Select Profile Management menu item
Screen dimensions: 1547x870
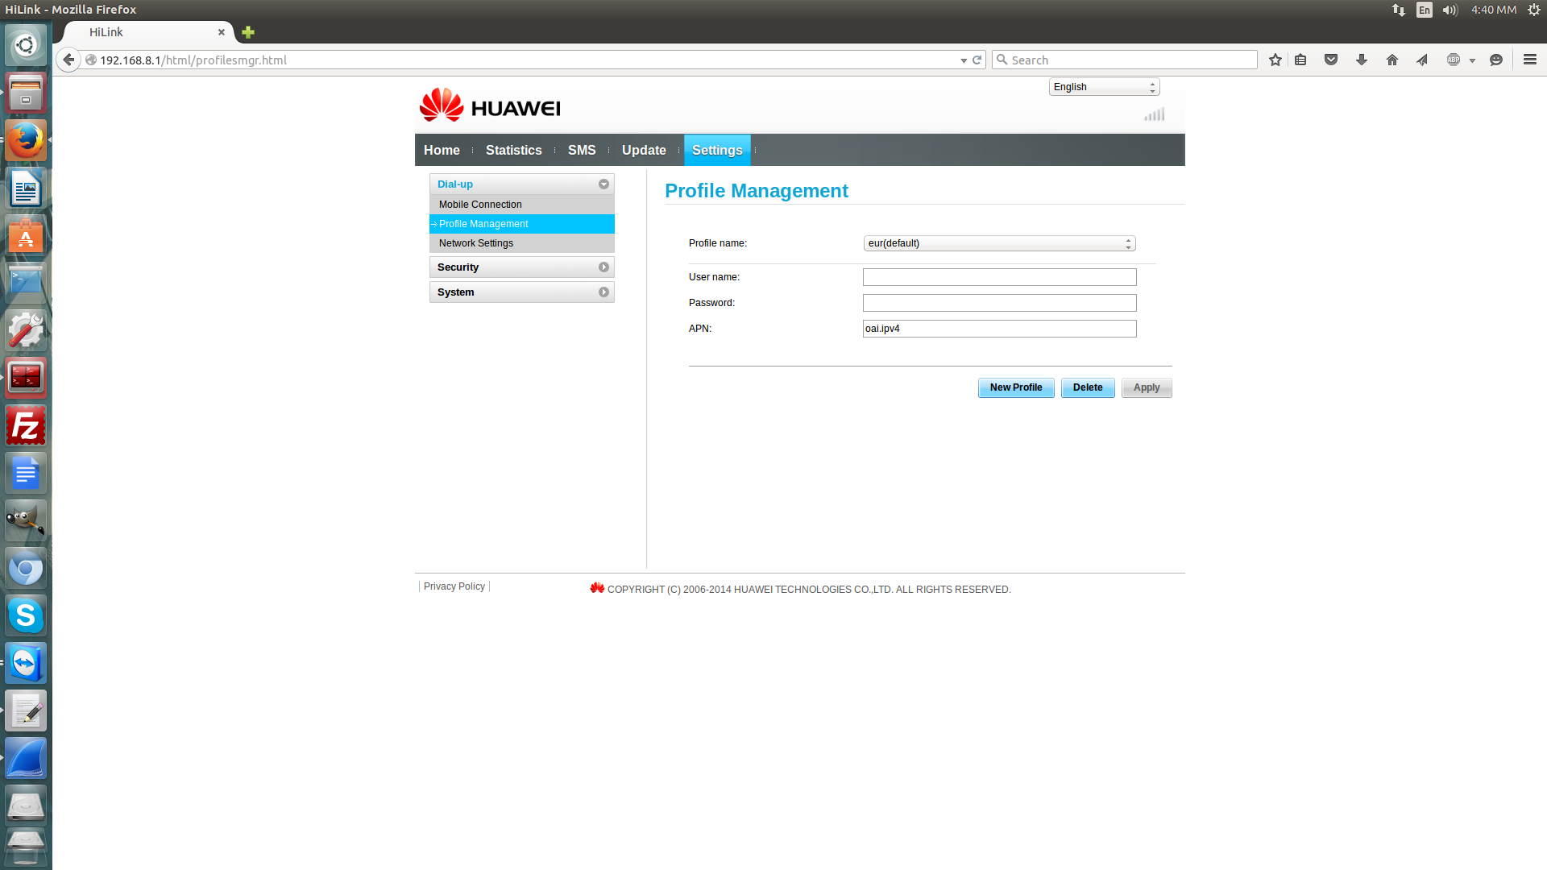point(522,224)
